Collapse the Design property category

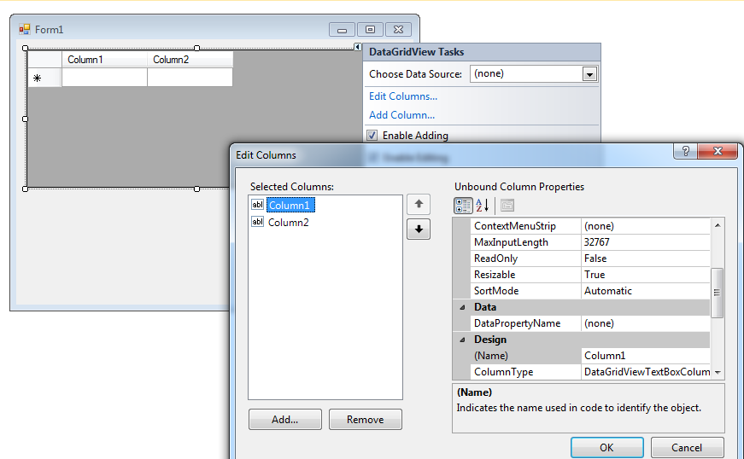tap(462, 340)
